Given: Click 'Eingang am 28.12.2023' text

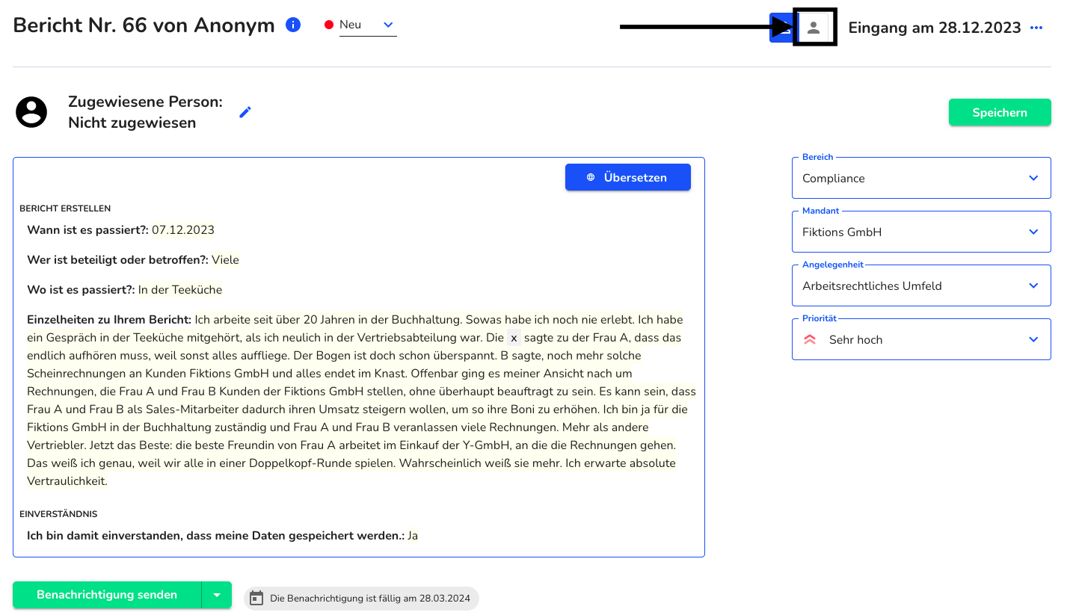Looking at the screenshot, I should [x=935, y=28].
